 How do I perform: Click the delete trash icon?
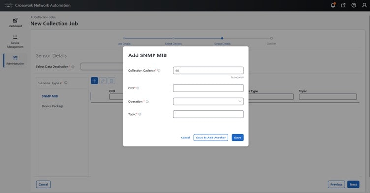pos(111,81)
